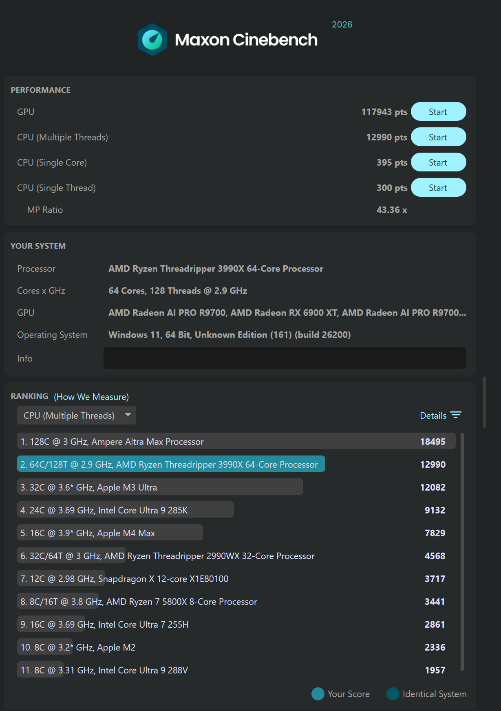Click the 395 pts single core score
The width and height of the screenshot is (501, 711).
392,162
